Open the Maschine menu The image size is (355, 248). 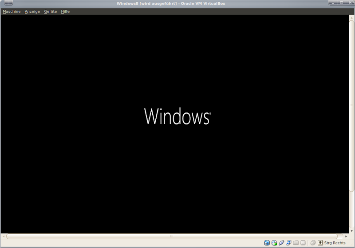(12, 12)
